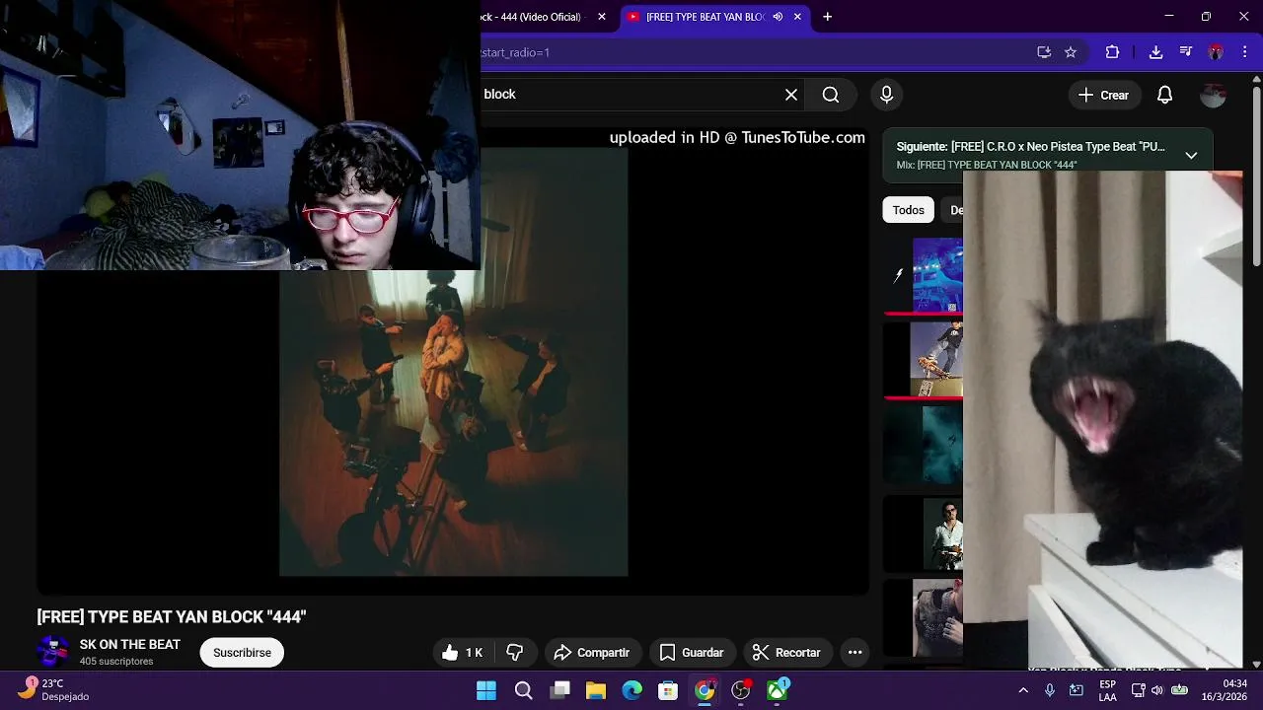Select the Todos filter chip

[x=909, y=210]
